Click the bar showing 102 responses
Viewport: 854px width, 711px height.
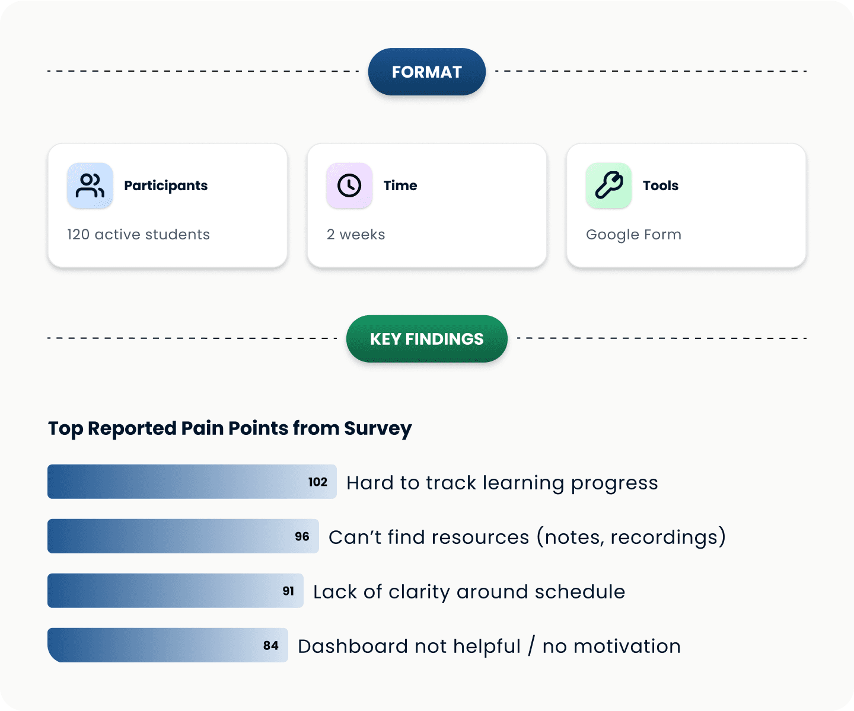(x=192, y=482)
